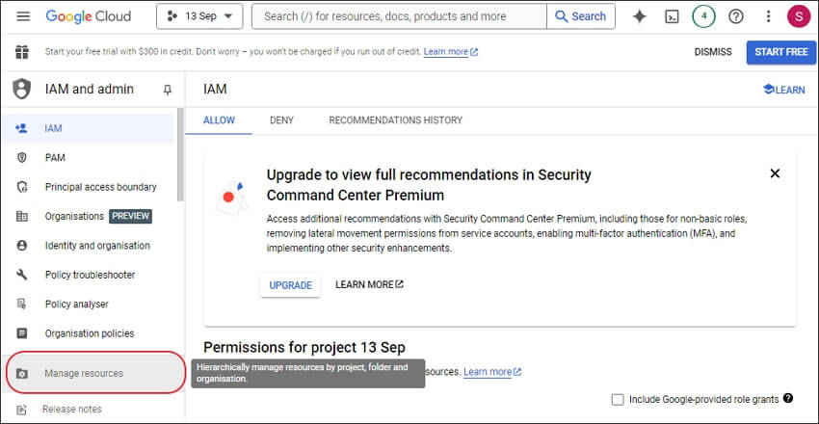The width and height of the screenshot is (819, 424).
Task: Dismiss the free trial banner
Action: 713,52
